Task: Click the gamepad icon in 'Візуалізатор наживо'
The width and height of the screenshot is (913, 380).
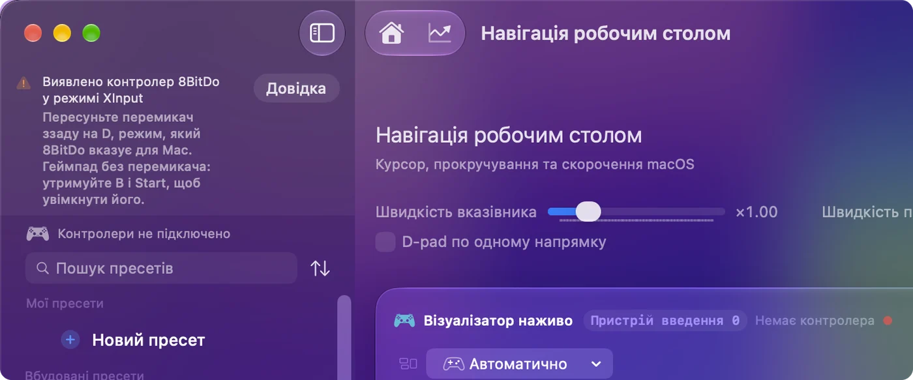Action: [404, 321]
